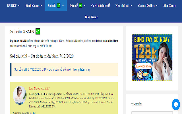Click the Lan Ngọc author avatar photo
Viewport: 182px width, 114px height.
tap(20, 95)
